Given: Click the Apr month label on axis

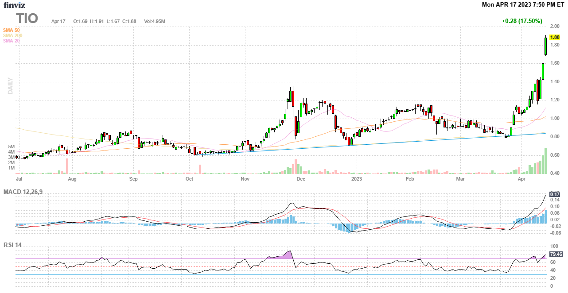Looking at the screenshot, I should (521, 179).
